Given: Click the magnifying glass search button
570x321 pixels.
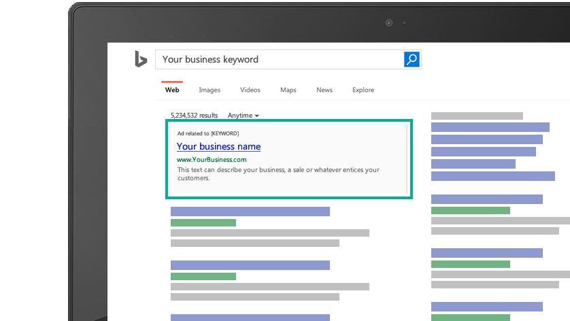Looking at the screenshot, I should coord(412,59).
